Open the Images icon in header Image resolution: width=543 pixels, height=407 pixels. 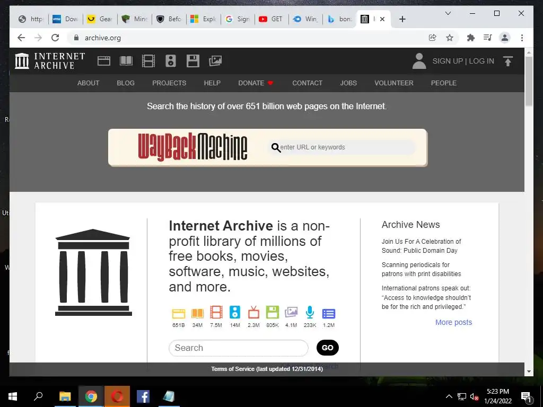pos(215,61)
